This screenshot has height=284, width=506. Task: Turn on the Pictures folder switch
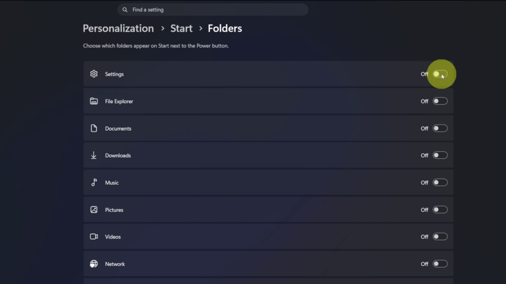click(440, 210)
